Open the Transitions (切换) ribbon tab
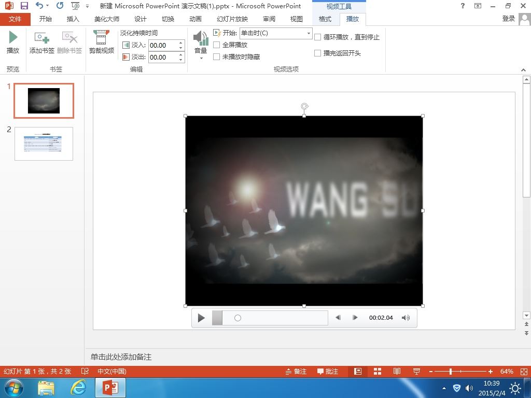531x398 pixels. click(168, 19)
